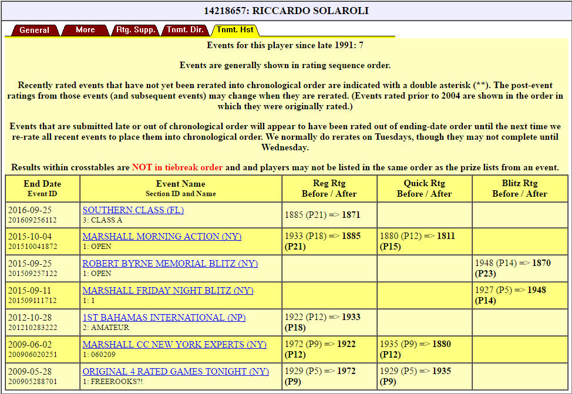Select the Tnmt. Hst tab
The height and width of the screenshot is (394, 572).
(235, 30)
